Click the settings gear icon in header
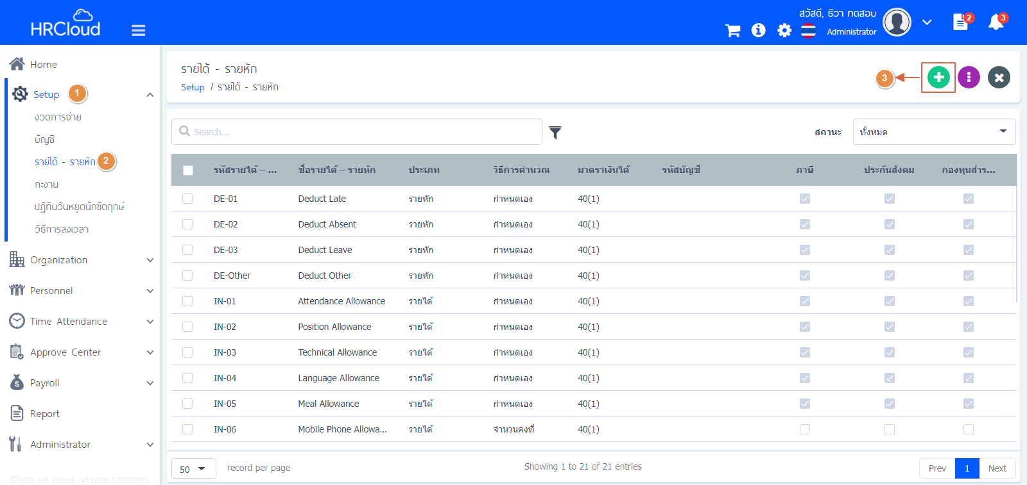The image size is (1027, 485). [784, 30]
